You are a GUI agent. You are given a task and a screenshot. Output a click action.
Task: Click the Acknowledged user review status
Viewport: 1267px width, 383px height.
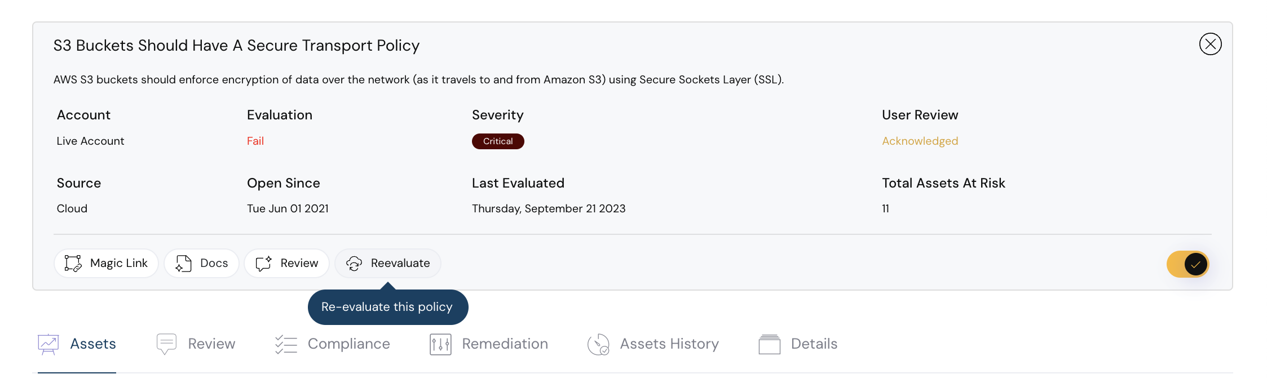920,141
